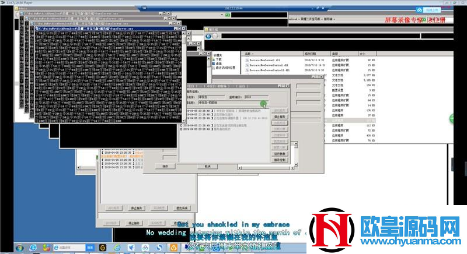
Task: Click console window scrollbar up arrow
Action: [184, 33]
